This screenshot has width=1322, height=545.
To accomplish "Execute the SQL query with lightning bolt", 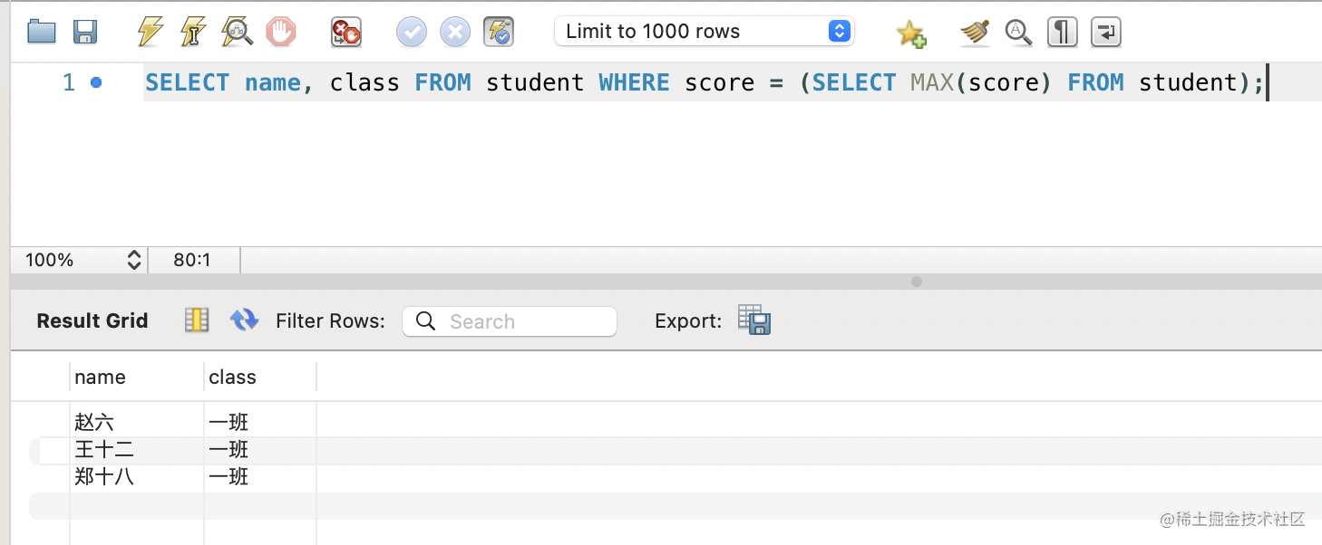I will pyautogui.click(x=150, y=33).
